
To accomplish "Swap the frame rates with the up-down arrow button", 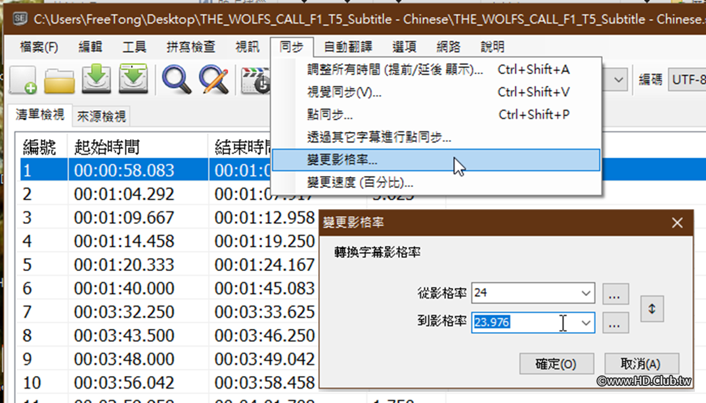I will (652, 308).
